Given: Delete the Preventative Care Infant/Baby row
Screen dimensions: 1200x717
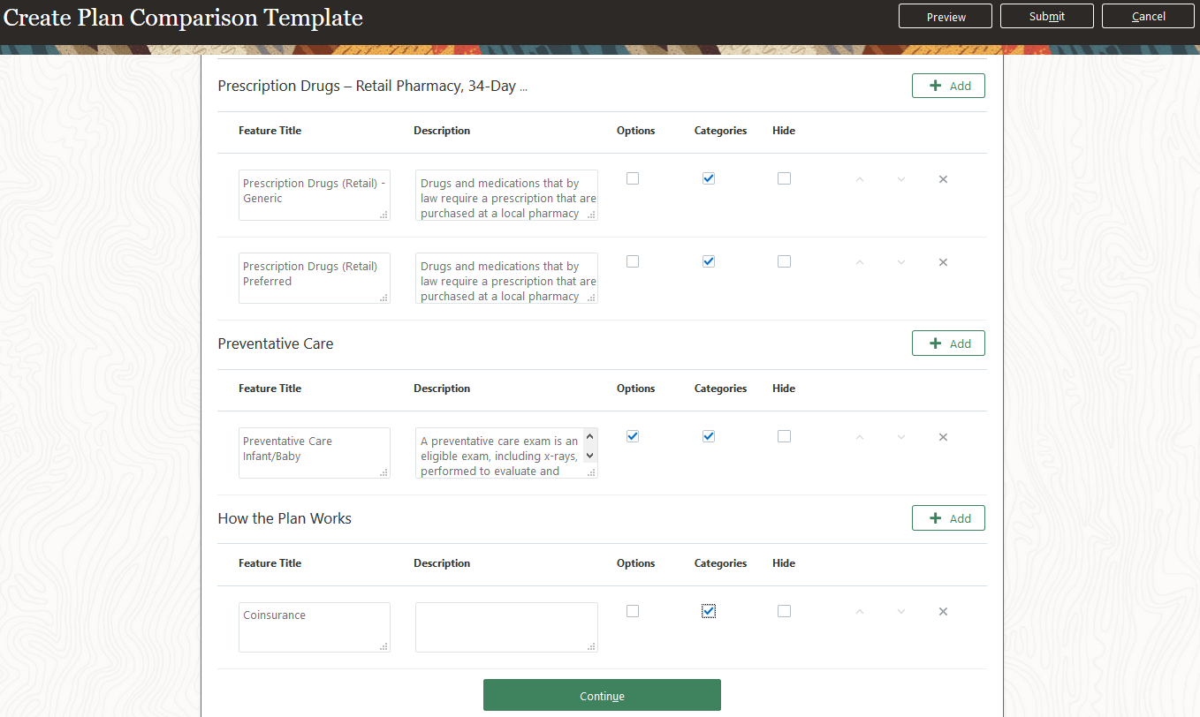Looking at the screenshot, I should pyautogui.click(x=943, y=437).
